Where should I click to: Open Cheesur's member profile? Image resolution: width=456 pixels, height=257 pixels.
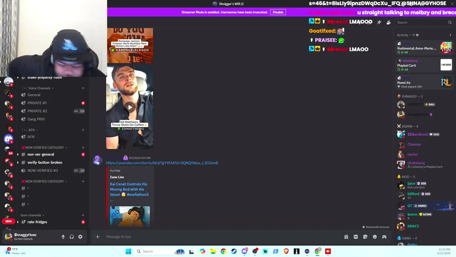point(414,145)
